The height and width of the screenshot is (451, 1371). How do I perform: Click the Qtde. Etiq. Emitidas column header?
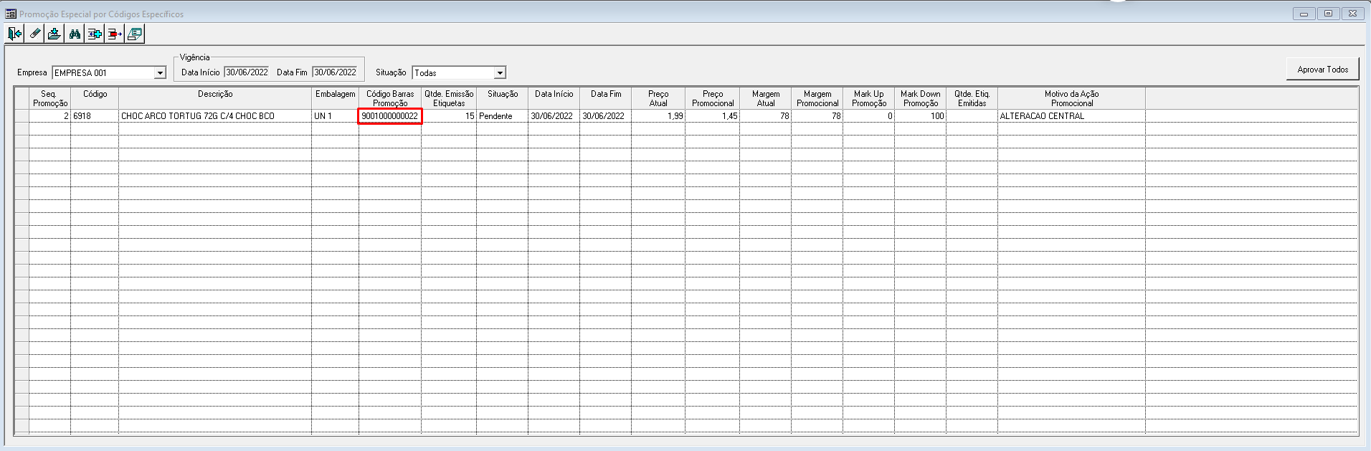point(972,98)
